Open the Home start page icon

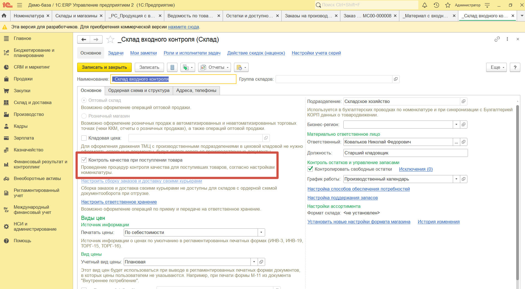point(4,16)
